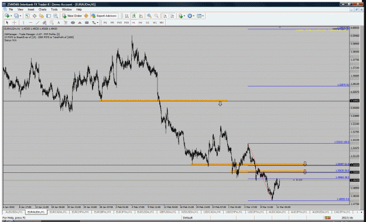Viewport: 366px width, 222px height.
Task: Open the Insert menu
Action: (31, 9)
